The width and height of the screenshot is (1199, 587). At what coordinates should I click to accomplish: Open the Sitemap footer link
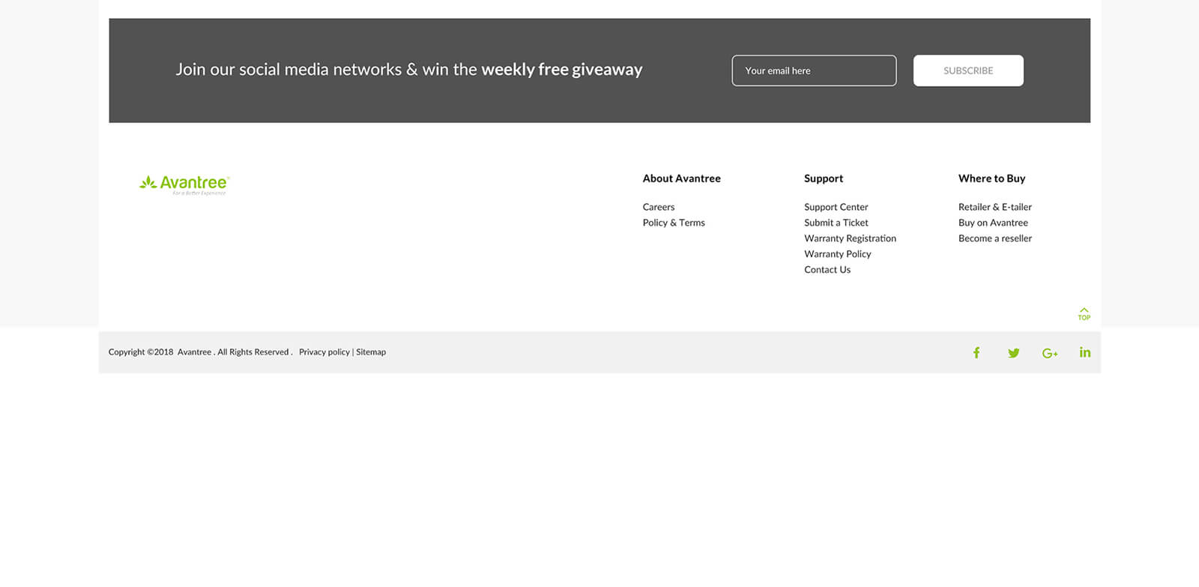pyautogui.click(x=371, y=352)
